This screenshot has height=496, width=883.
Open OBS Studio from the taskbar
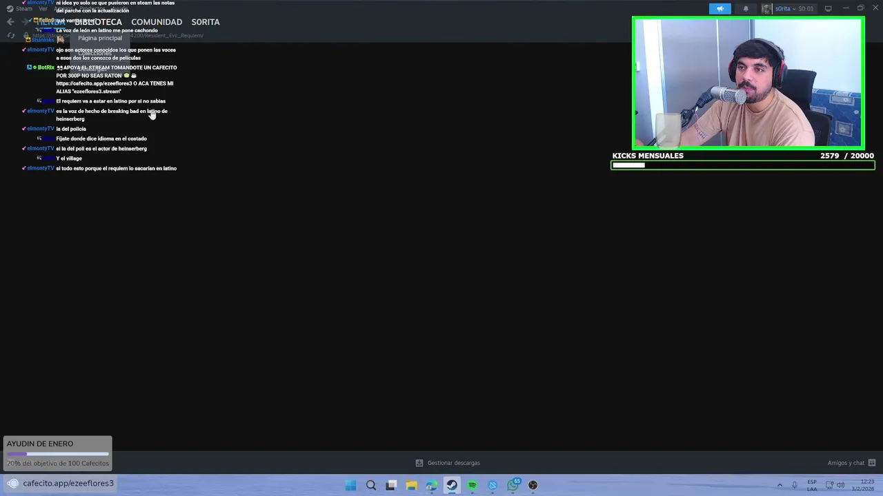click(533, 485)
